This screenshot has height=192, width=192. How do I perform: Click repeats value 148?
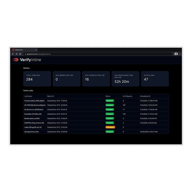124,114
